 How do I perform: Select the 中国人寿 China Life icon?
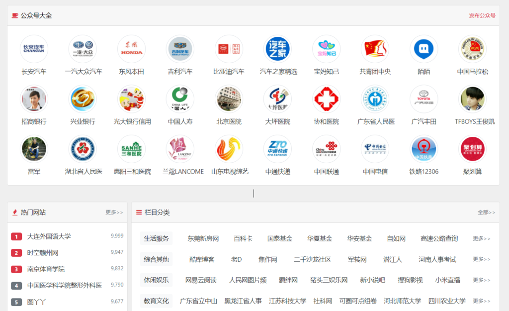tap(180, 99)
